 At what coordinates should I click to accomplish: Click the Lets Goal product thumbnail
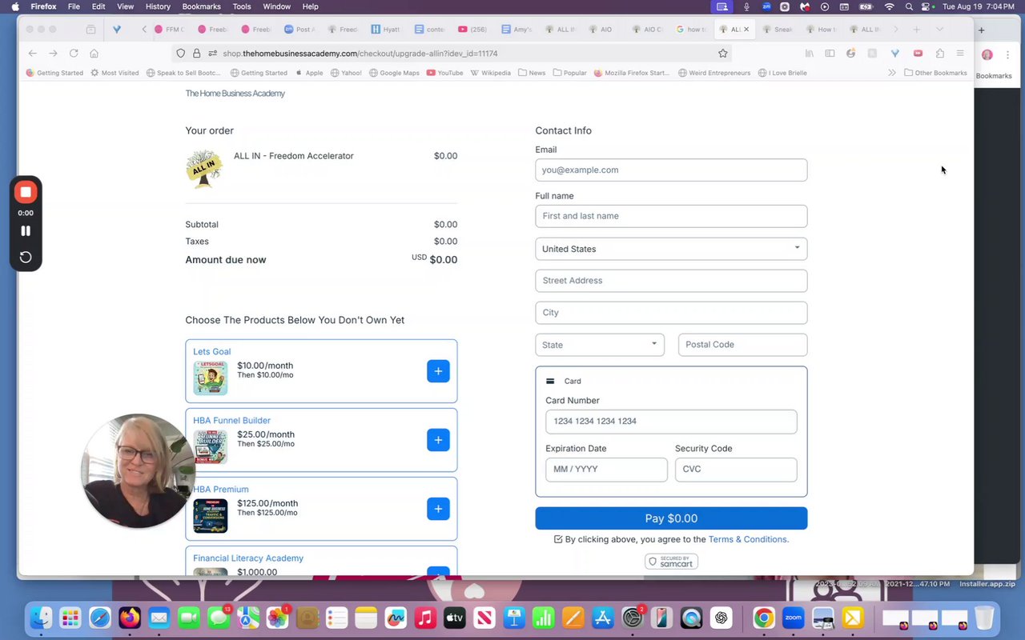[210, 378]
